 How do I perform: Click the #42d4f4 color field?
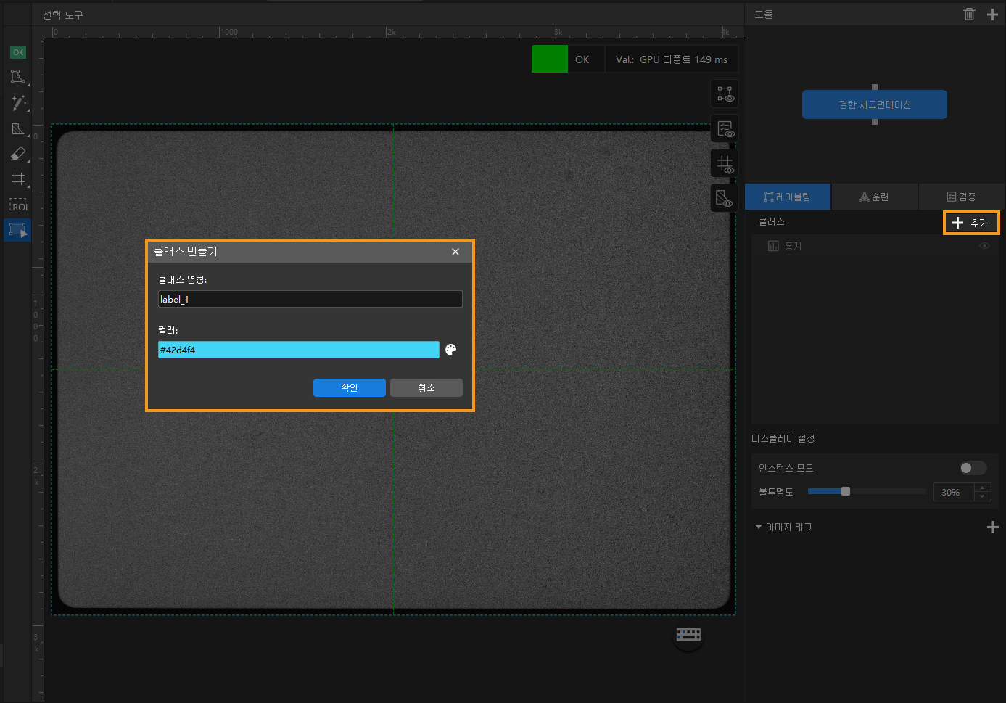pyautogui.click(x=298, y=350)
